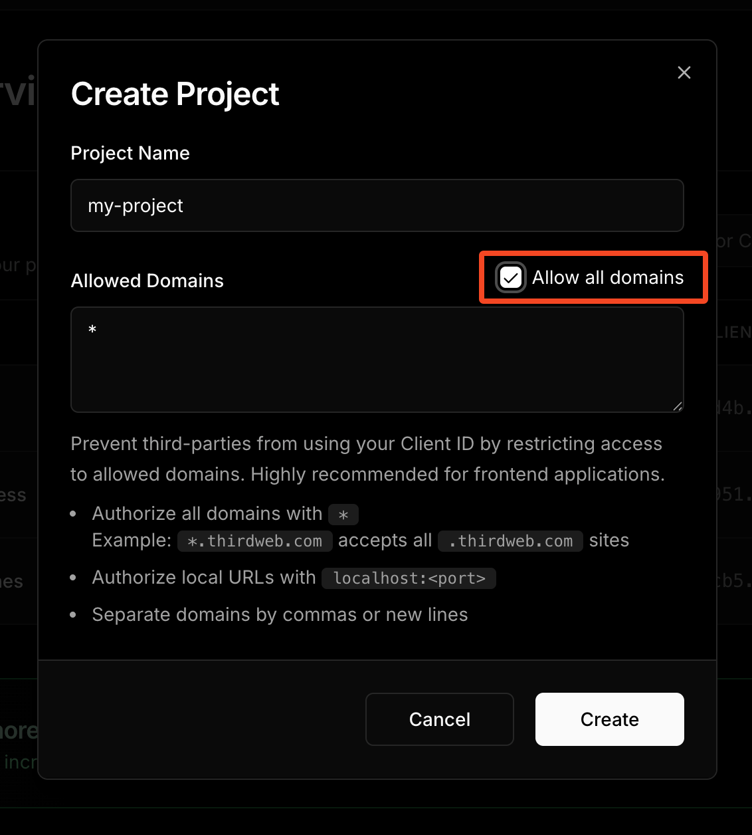Click the checkmark icon beside Allow all domains

pyautogui.click(x=510, y=278)
